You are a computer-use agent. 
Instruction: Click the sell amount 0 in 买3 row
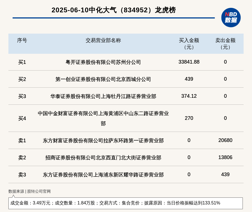225,96
